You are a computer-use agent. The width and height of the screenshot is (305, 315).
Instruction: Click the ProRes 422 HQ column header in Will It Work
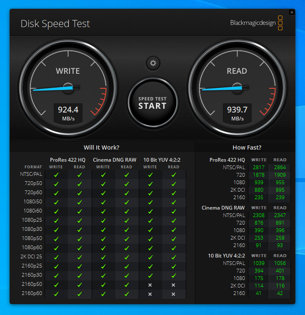point(68,160)
